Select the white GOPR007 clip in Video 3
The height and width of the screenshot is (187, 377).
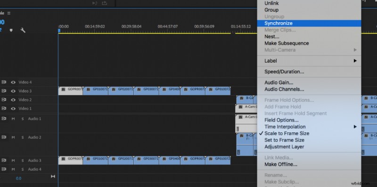pyautogui.click(x=70, y=91)
